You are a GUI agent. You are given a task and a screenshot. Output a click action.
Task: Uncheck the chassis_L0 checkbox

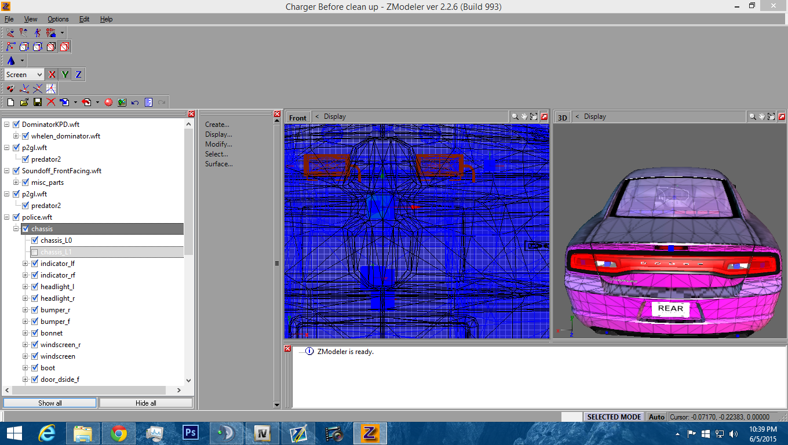(x=35, y=240)
